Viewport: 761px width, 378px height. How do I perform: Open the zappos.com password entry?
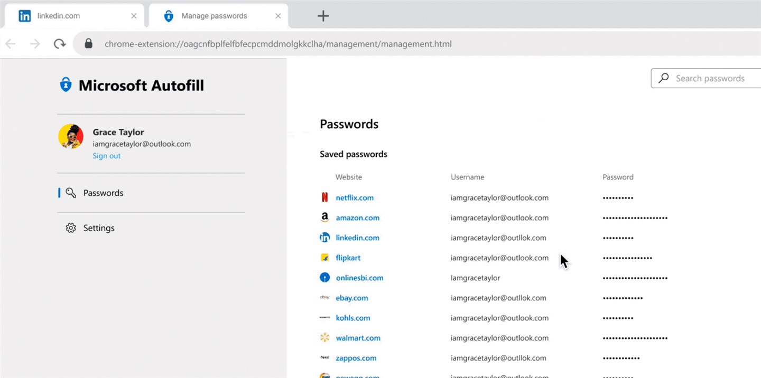click(x=356, y=358)
